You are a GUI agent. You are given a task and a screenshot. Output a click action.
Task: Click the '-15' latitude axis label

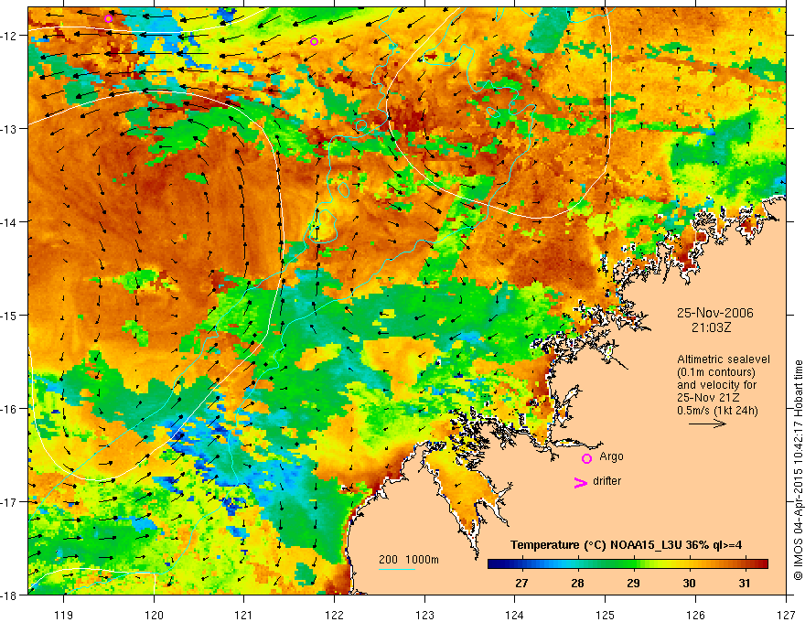(9, 315)
